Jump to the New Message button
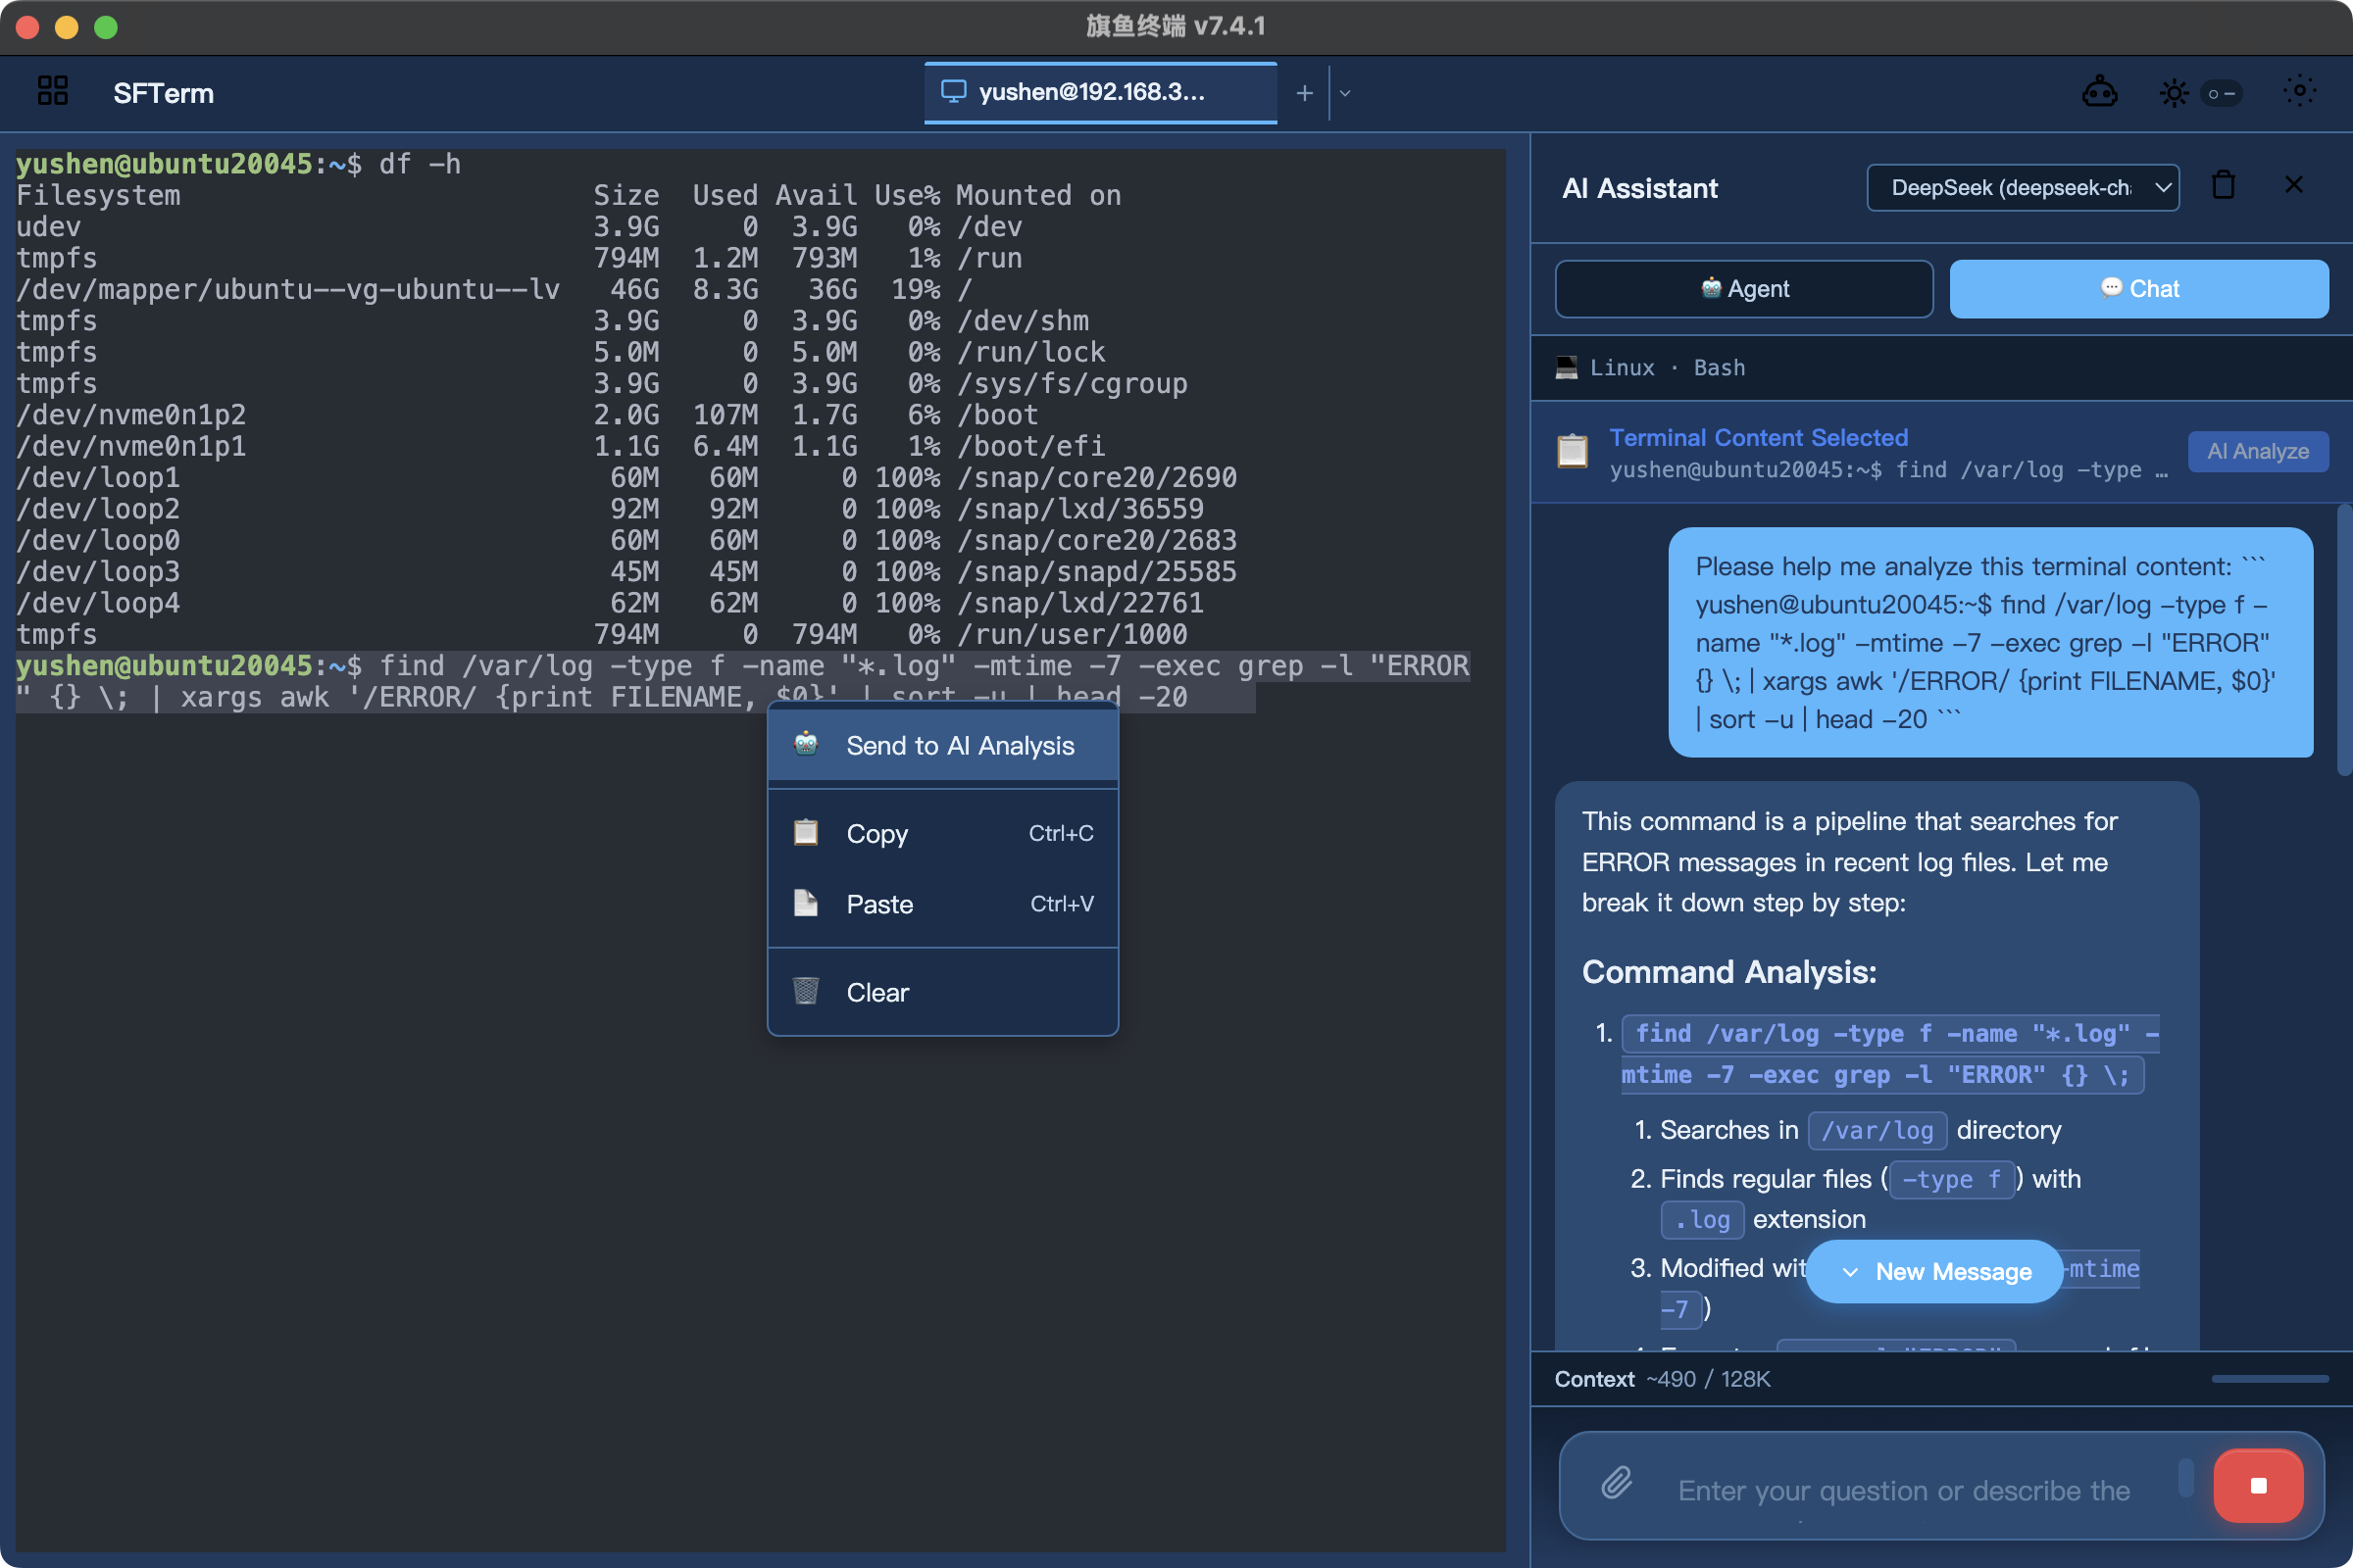Image resolution: width=2353 pixels, height=1568 pixels. click(1933, 1271)
